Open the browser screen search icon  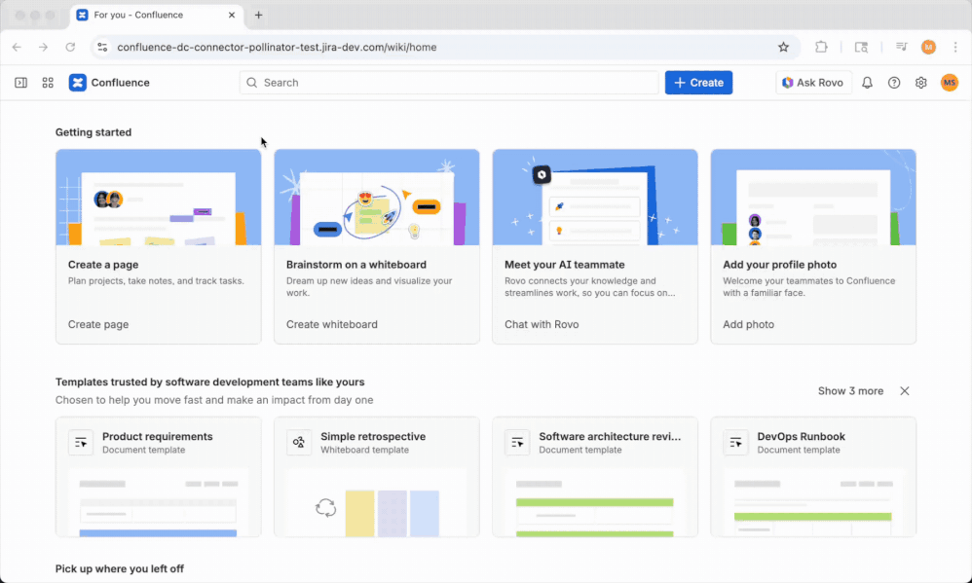(x=862, y=47)
